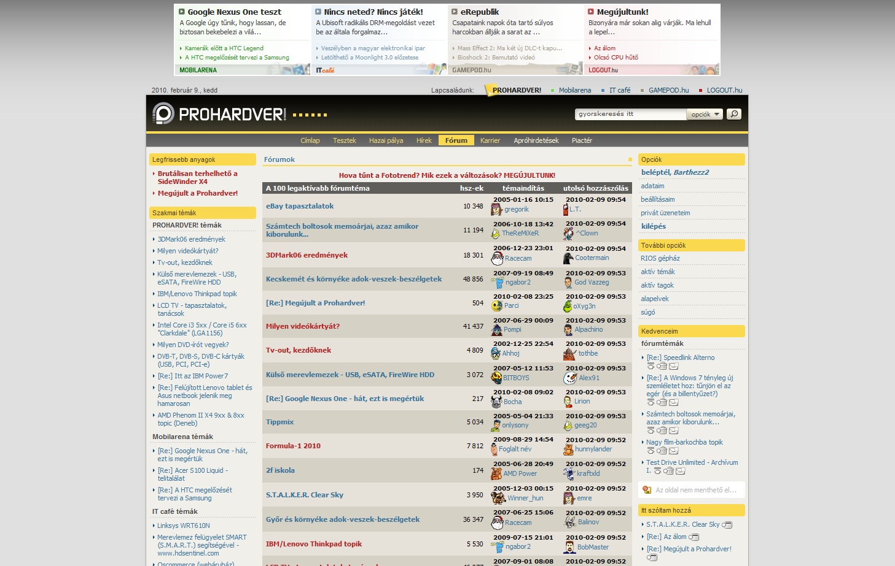This screenshot has width=895, height=566.
Task: Click trash icon beside Test Drive Unlimited favorite
Action: coord(669,471)
